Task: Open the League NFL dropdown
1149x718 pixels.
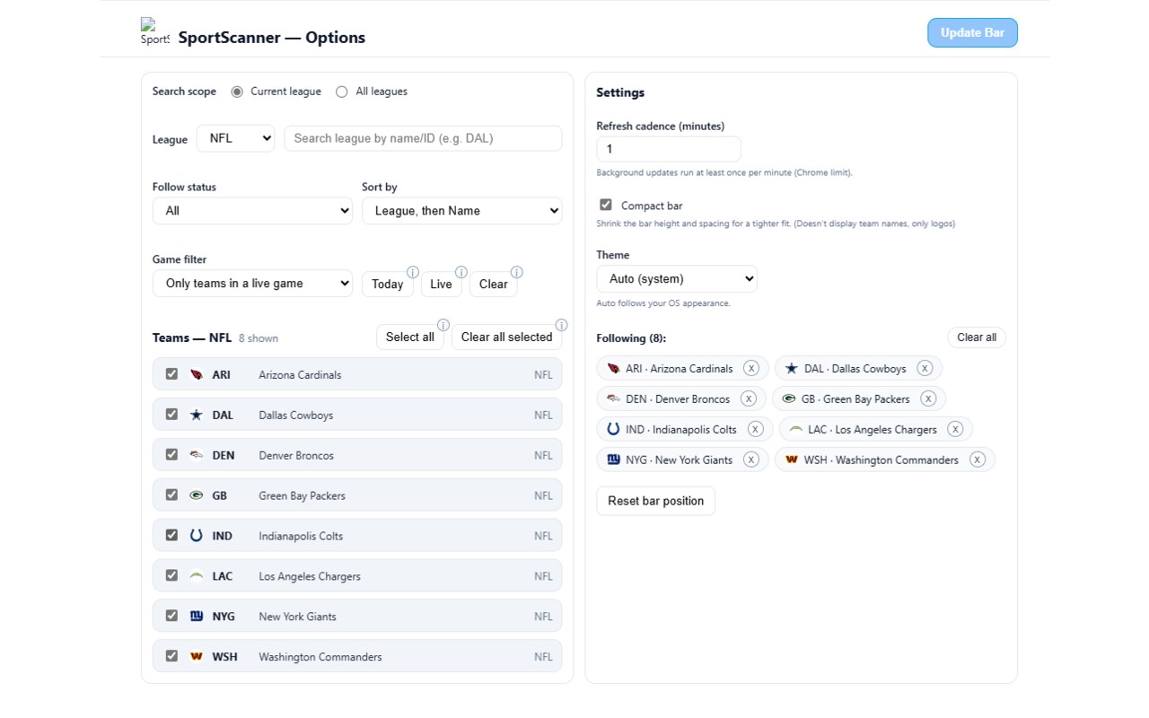Action: coord(235,138)
